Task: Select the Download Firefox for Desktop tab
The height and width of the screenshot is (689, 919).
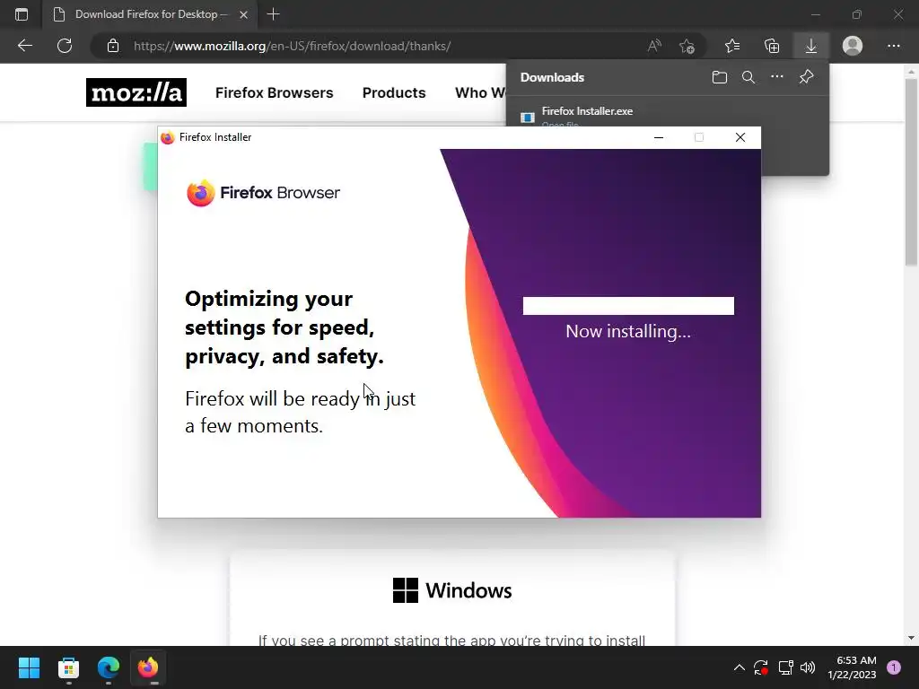Action: coord(150,14)
